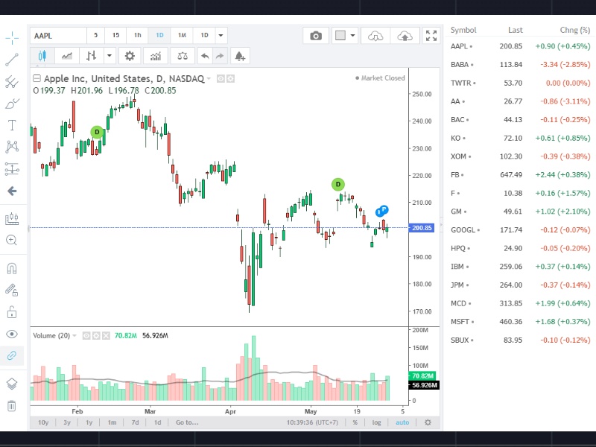Image resolution: width=596 pixels, height=447 pixels.
Task: Click the back arrow in left sidebar
Action: [12, 191]
